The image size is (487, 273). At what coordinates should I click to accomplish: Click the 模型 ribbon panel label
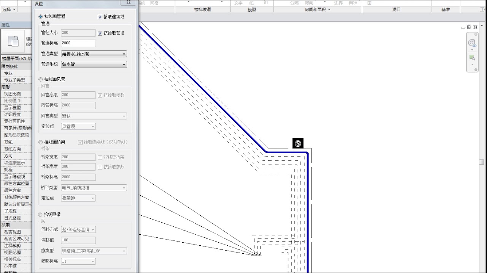point(252,9)
